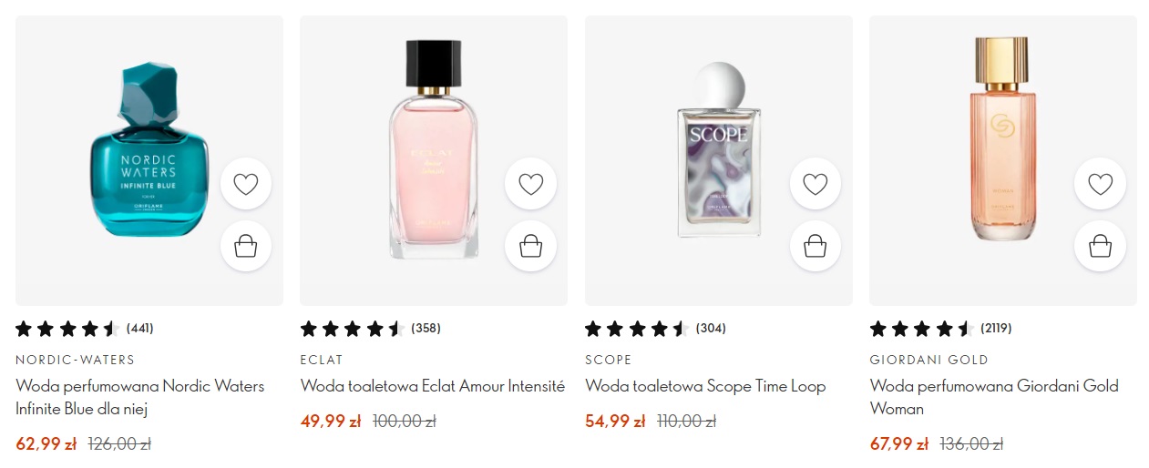The image size is (1149, 468).
Task: Click the pink Eclat bottle image
Action: [x=433, y=150]
